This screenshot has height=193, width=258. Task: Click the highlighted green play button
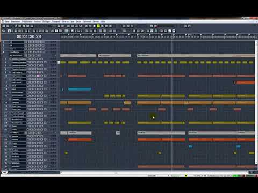(98, 26)
